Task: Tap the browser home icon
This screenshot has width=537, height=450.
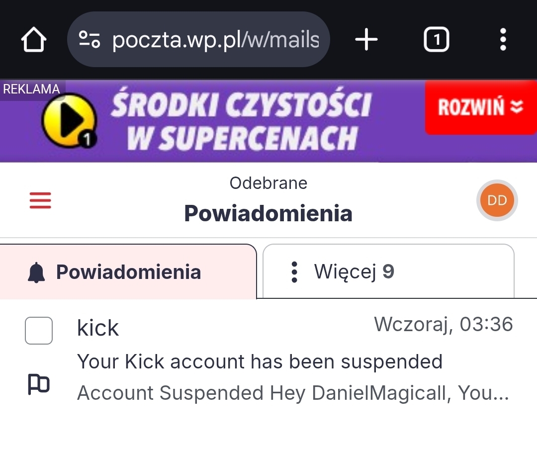Action: (34, 40)
